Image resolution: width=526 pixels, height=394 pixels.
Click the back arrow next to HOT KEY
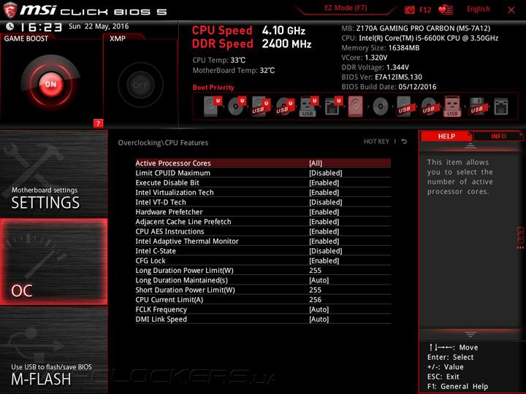[404, 142]
